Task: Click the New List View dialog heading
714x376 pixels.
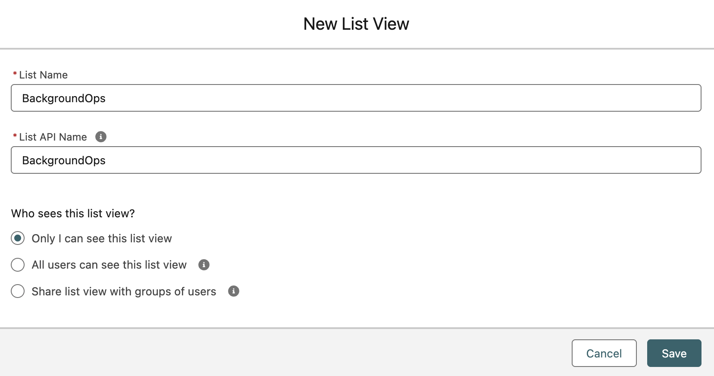Action: point(356,24)
